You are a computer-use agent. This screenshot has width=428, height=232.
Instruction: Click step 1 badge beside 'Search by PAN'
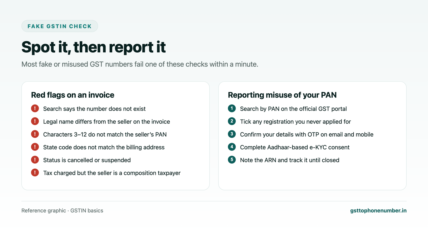pyautogui.click(x=232, y=109)
